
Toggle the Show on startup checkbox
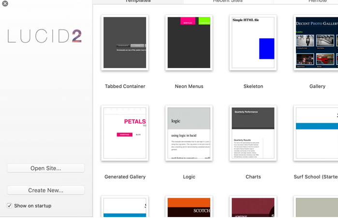pos(9,206)
